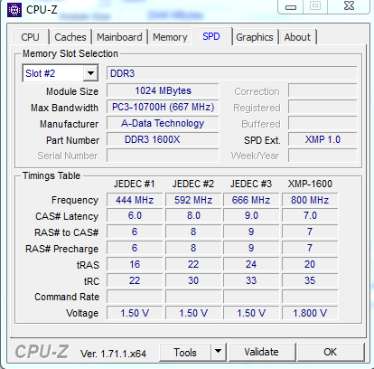Click tRC value 33
This screenshot has height=369, width=374.
click(251, 280)
